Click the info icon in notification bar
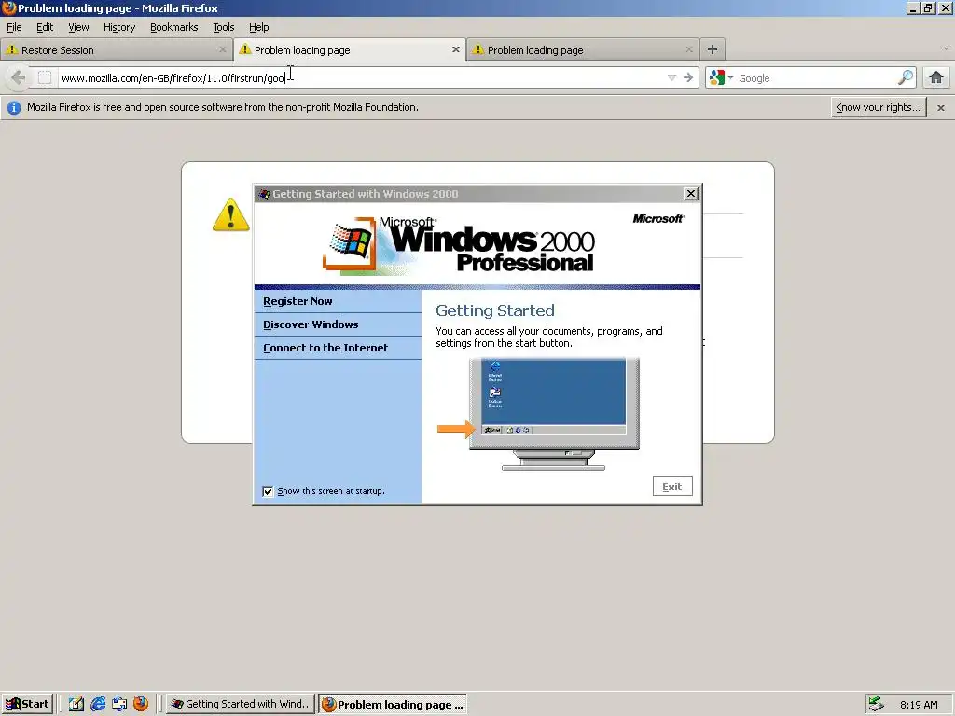Screen dimensions: 955x716 tap(14, 108)
